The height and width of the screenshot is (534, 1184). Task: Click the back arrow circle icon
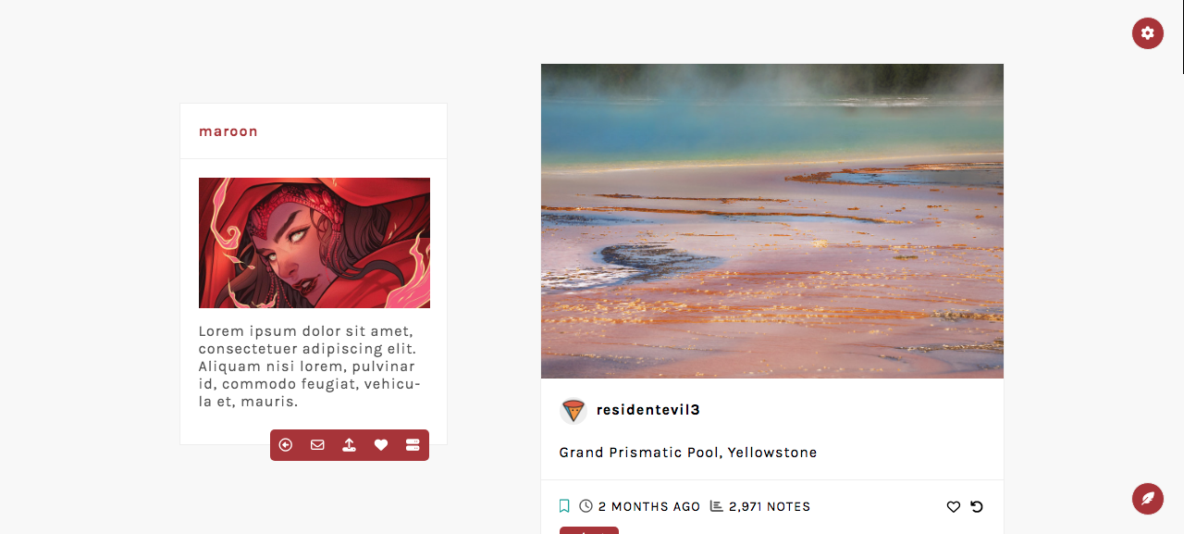(x=286, y=445)
